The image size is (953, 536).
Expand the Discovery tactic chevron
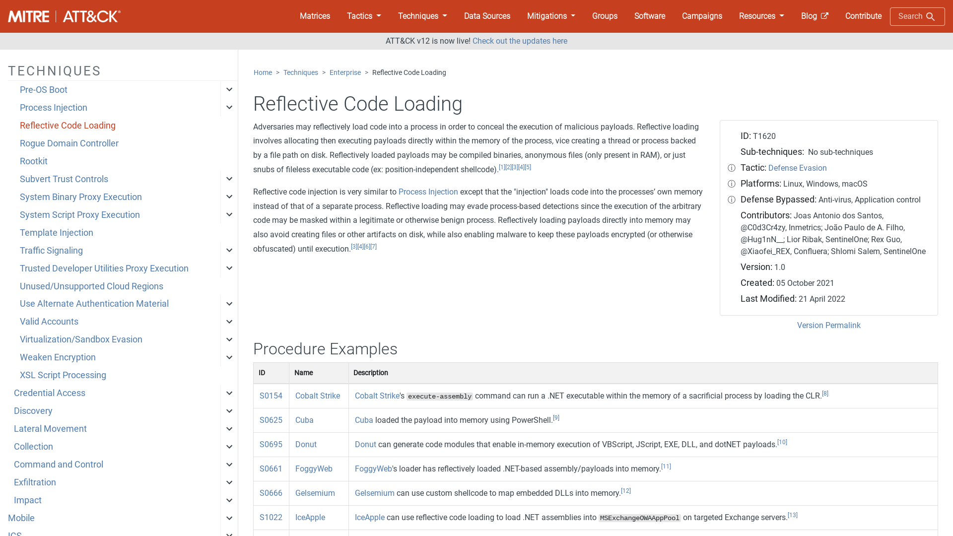coord(229,411)
